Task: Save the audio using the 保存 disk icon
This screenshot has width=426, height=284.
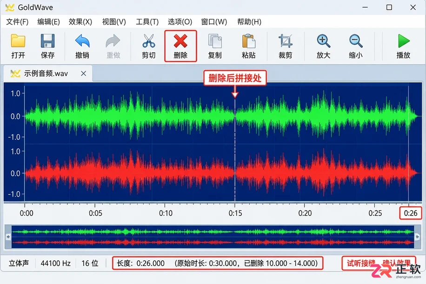Action: coord(47,46)
